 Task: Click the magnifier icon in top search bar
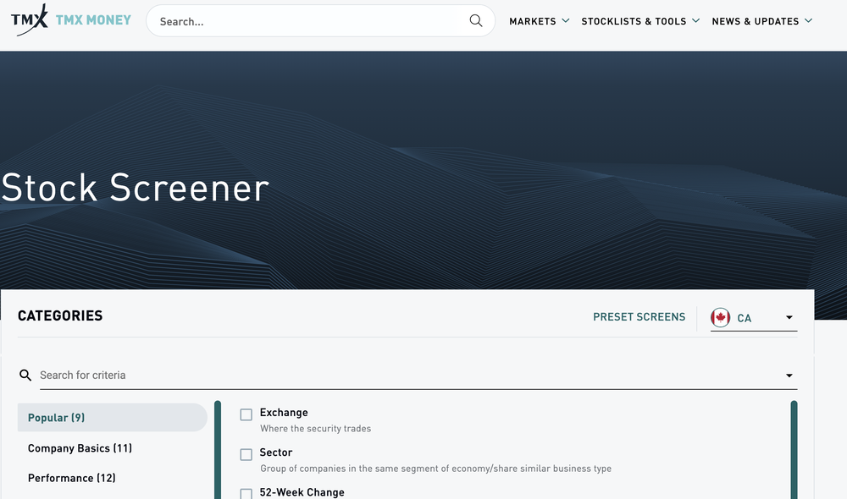coord(476,21)
